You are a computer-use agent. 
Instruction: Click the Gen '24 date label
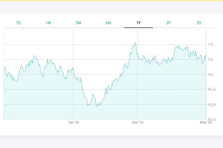click(x=138, y=122)
